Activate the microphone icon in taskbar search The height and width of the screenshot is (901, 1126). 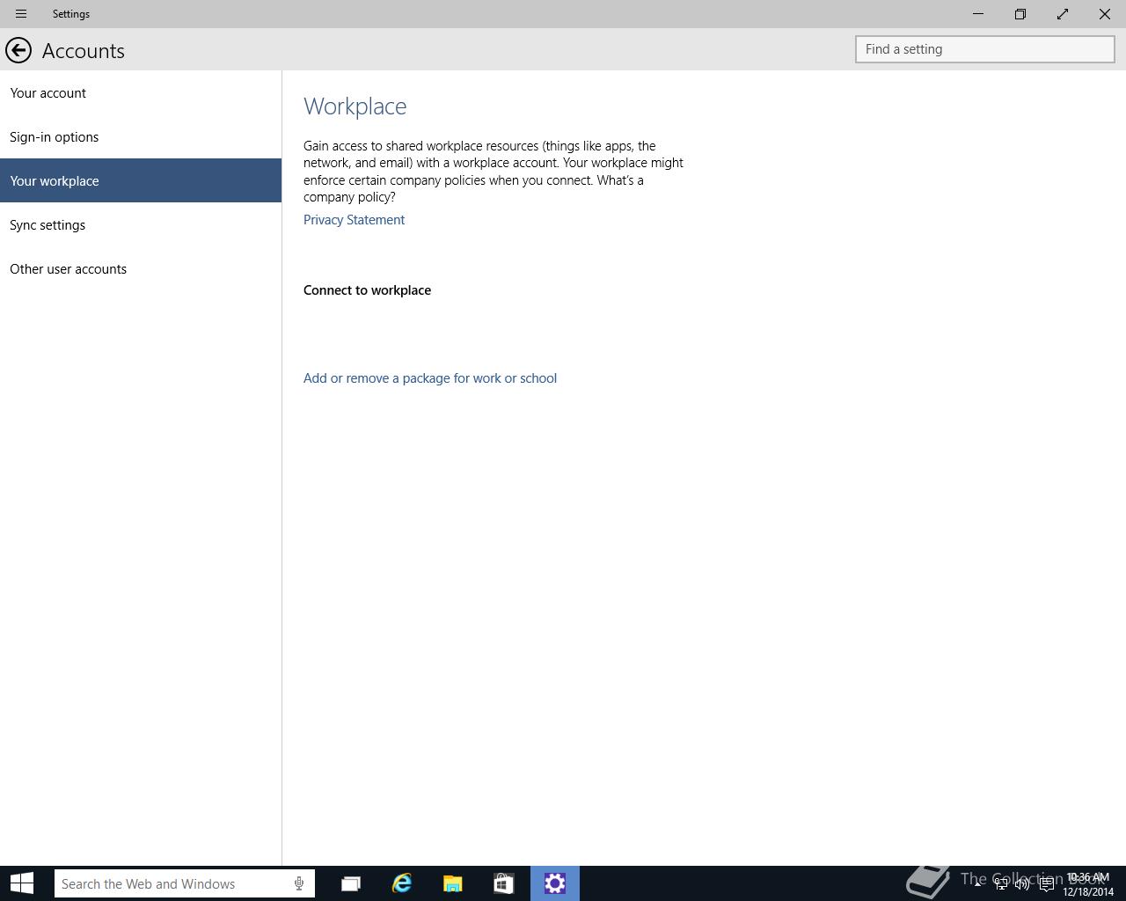tap(299, 883)
